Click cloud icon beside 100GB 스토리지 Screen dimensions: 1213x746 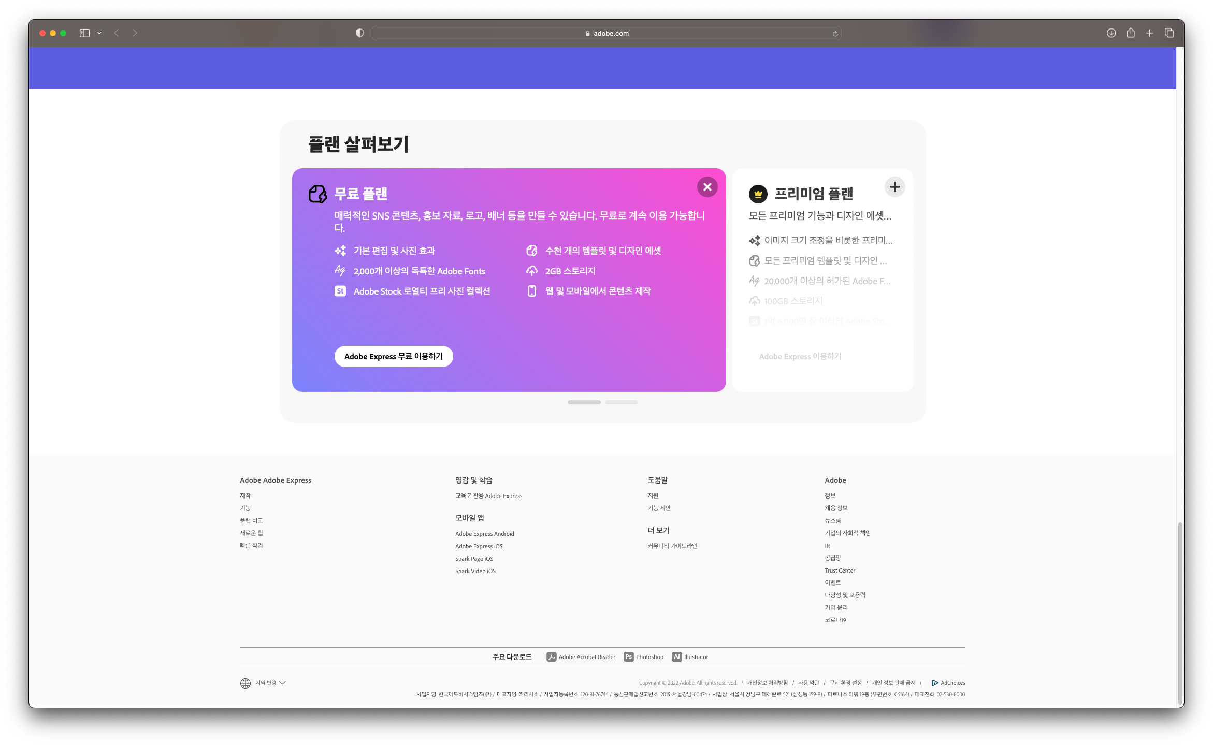tap(755, 301)
